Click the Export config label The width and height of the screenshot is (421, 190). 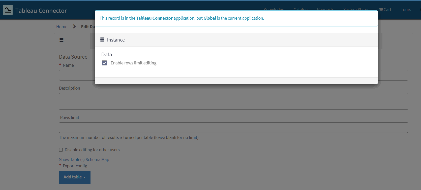point(75,166)
